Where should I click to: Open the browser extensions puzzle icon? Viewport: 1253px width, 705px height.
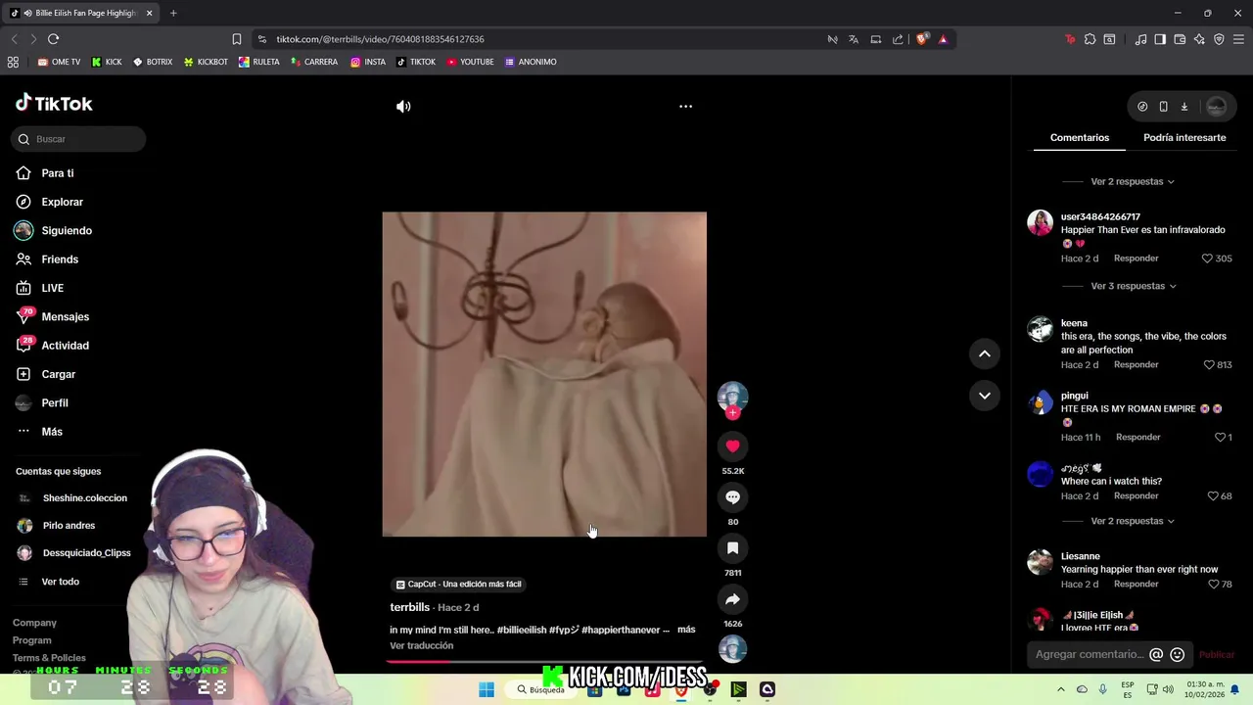[1090, 39]
